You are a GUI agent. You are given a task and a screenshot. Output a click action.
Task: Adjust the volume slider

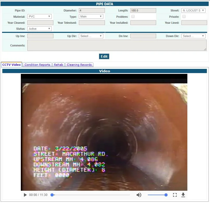[157, 195]
